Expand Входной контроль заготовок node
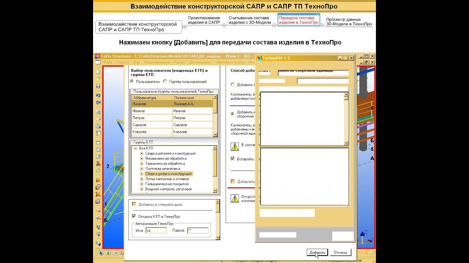 (x=141, y=189)
